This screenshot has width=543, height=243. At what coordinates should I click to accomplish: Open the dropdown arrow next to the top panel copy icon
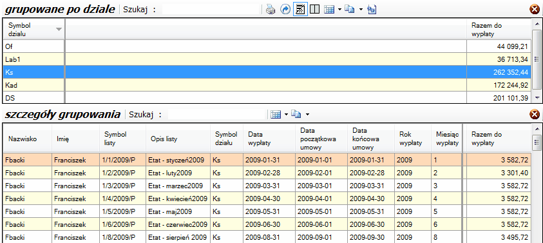(x=361, y=10)
